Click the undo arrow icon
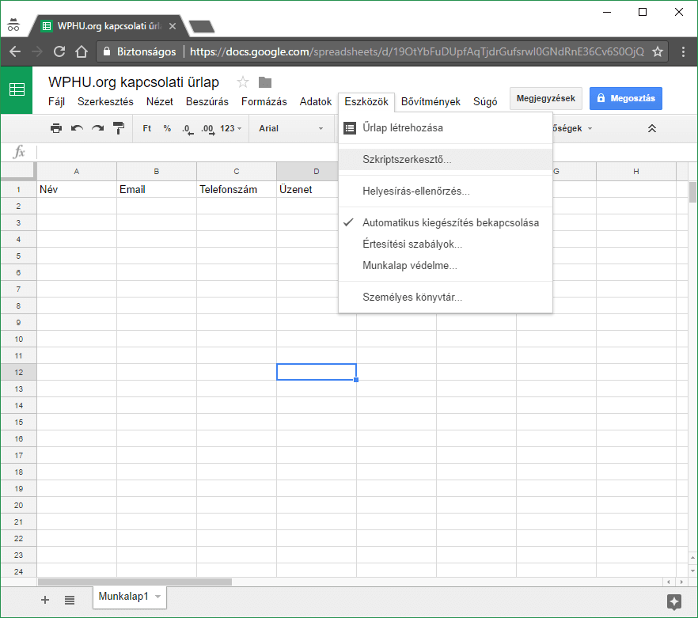698x618 pixels. [77, 128]
